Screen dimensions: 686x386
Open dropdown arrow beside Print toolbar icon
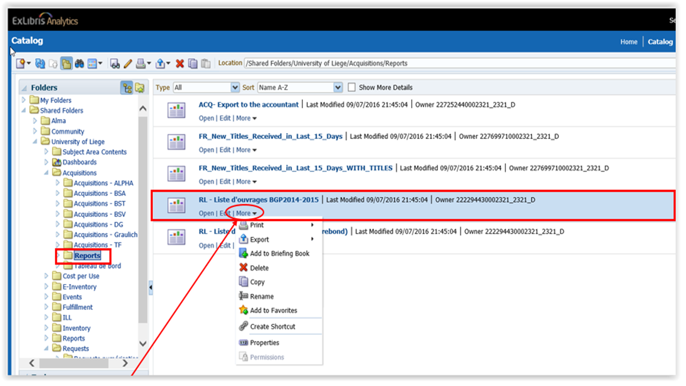149,63
